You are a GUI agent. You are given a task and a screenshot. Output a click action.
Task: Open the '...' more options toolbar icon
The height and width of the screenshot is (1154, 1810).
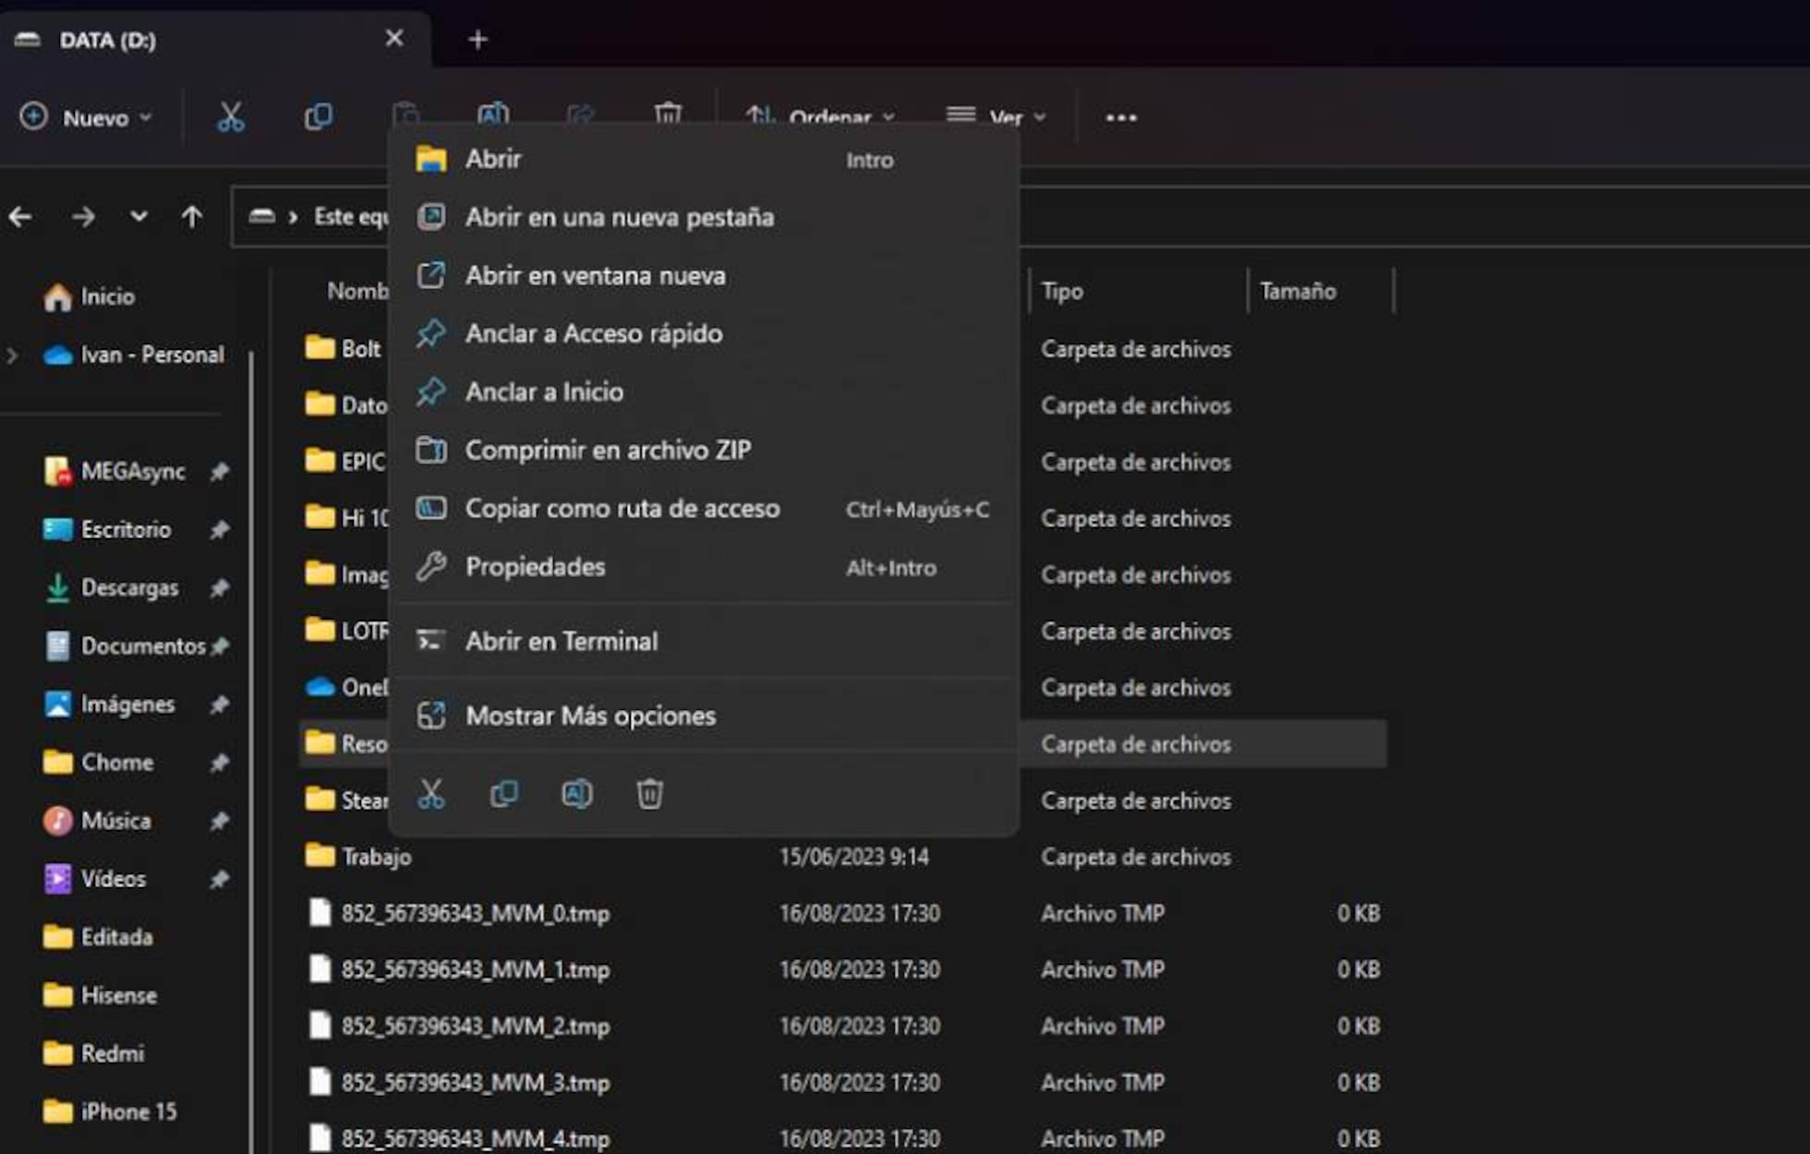(1120, 116)
